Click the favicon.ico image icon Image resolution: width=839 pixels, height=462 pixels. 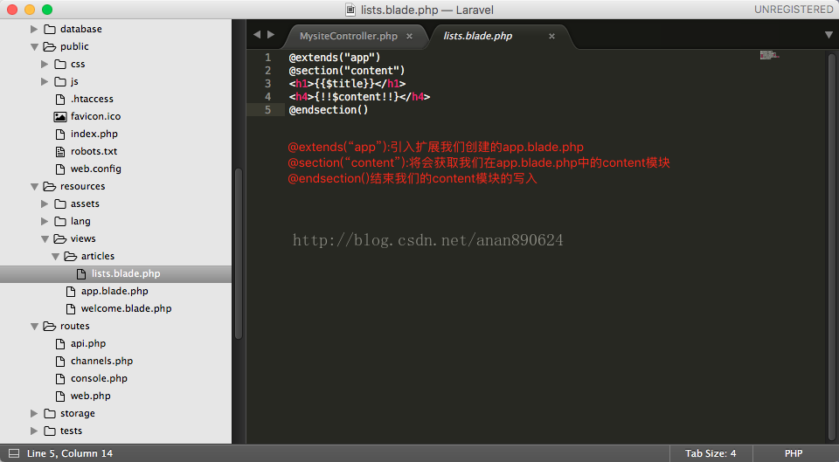60,116
